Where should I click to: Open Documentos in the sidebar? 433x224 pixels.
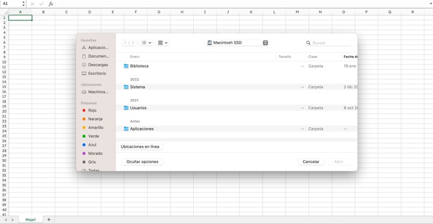point(95,56)
